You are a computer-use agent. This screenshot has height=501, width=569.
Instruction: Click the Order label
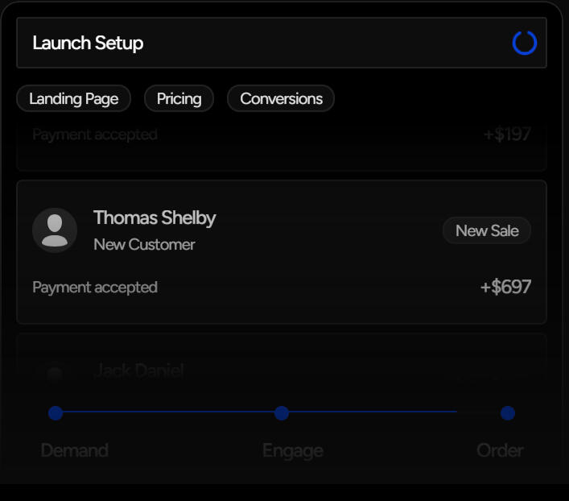(x=500, y=450)
